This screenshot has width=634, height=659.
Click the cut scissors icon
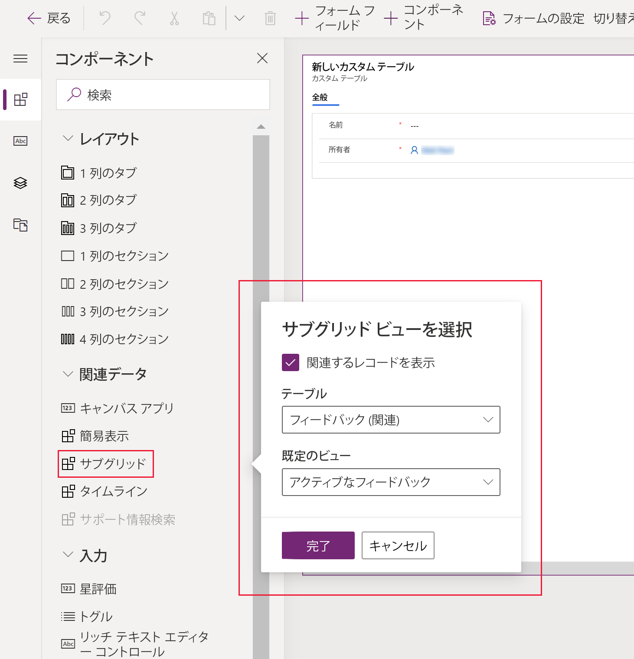[x=174, y=18]
